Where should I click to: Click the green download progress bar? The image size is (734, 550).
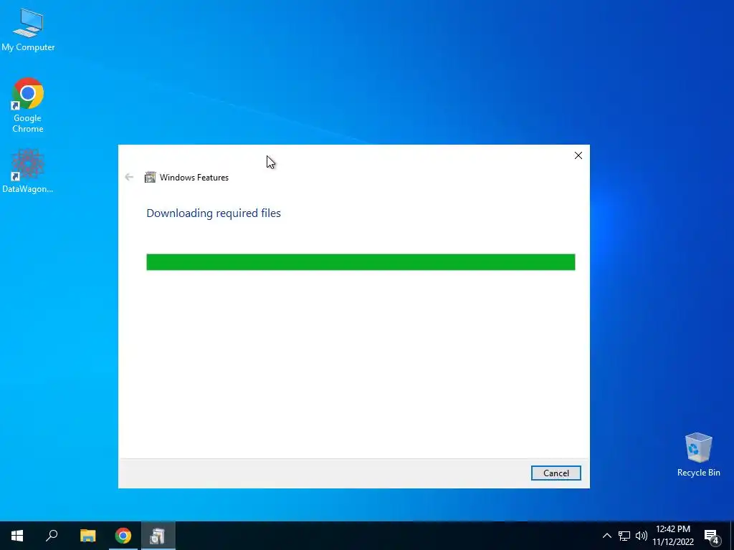point(361,262)
